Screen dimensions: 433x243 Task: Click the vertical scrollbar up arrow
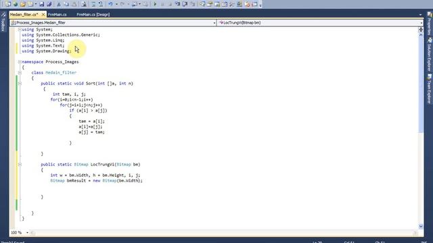tap(421, 35)
